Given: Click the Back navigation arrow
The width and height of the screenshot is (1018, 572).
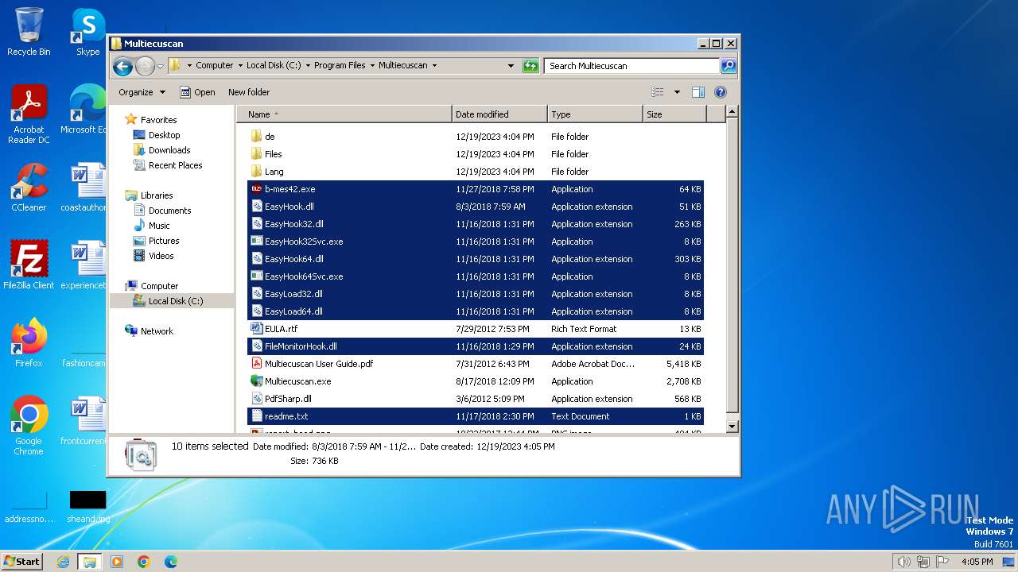Looking at the screenshot, I should tap(122, 66).
